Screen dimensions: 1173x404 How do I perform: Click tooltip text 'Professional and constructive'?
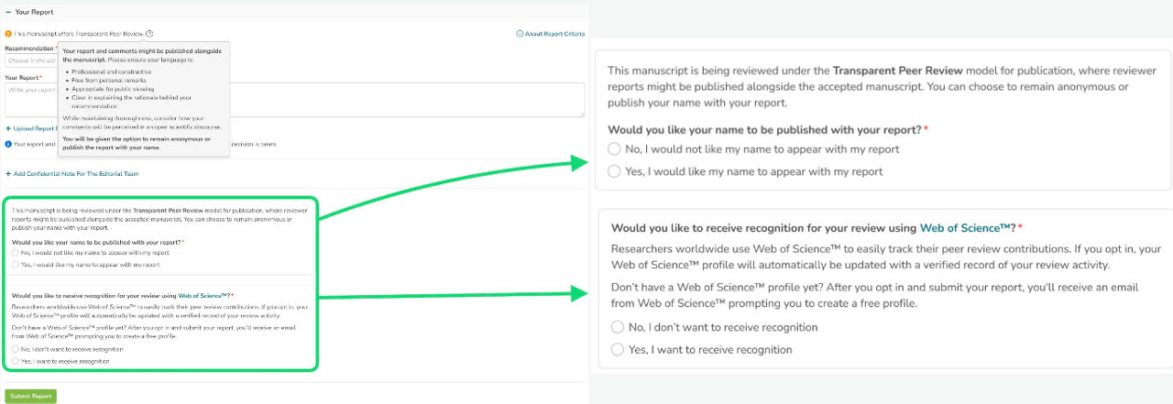(x=110, y=71)
